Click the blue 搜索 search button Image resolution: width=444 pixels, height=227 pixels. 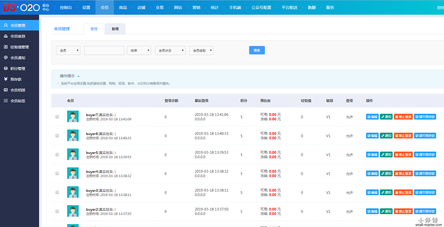coord(257,50)
